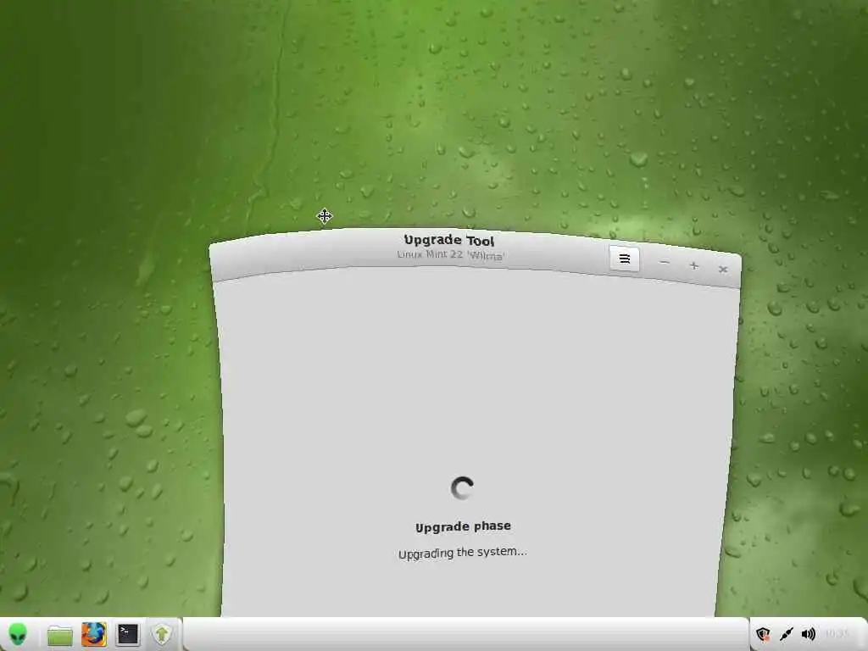The height and width of the screenshot is (651, 868).
Task: Open the Mint start menu alien icon
Action: point(18,634)
